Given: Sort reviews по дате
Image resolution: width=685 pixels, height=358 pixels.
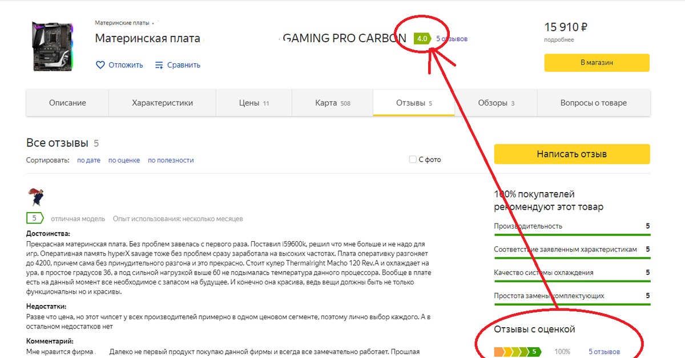Looking at the screenshot, I should click(88, 160).
